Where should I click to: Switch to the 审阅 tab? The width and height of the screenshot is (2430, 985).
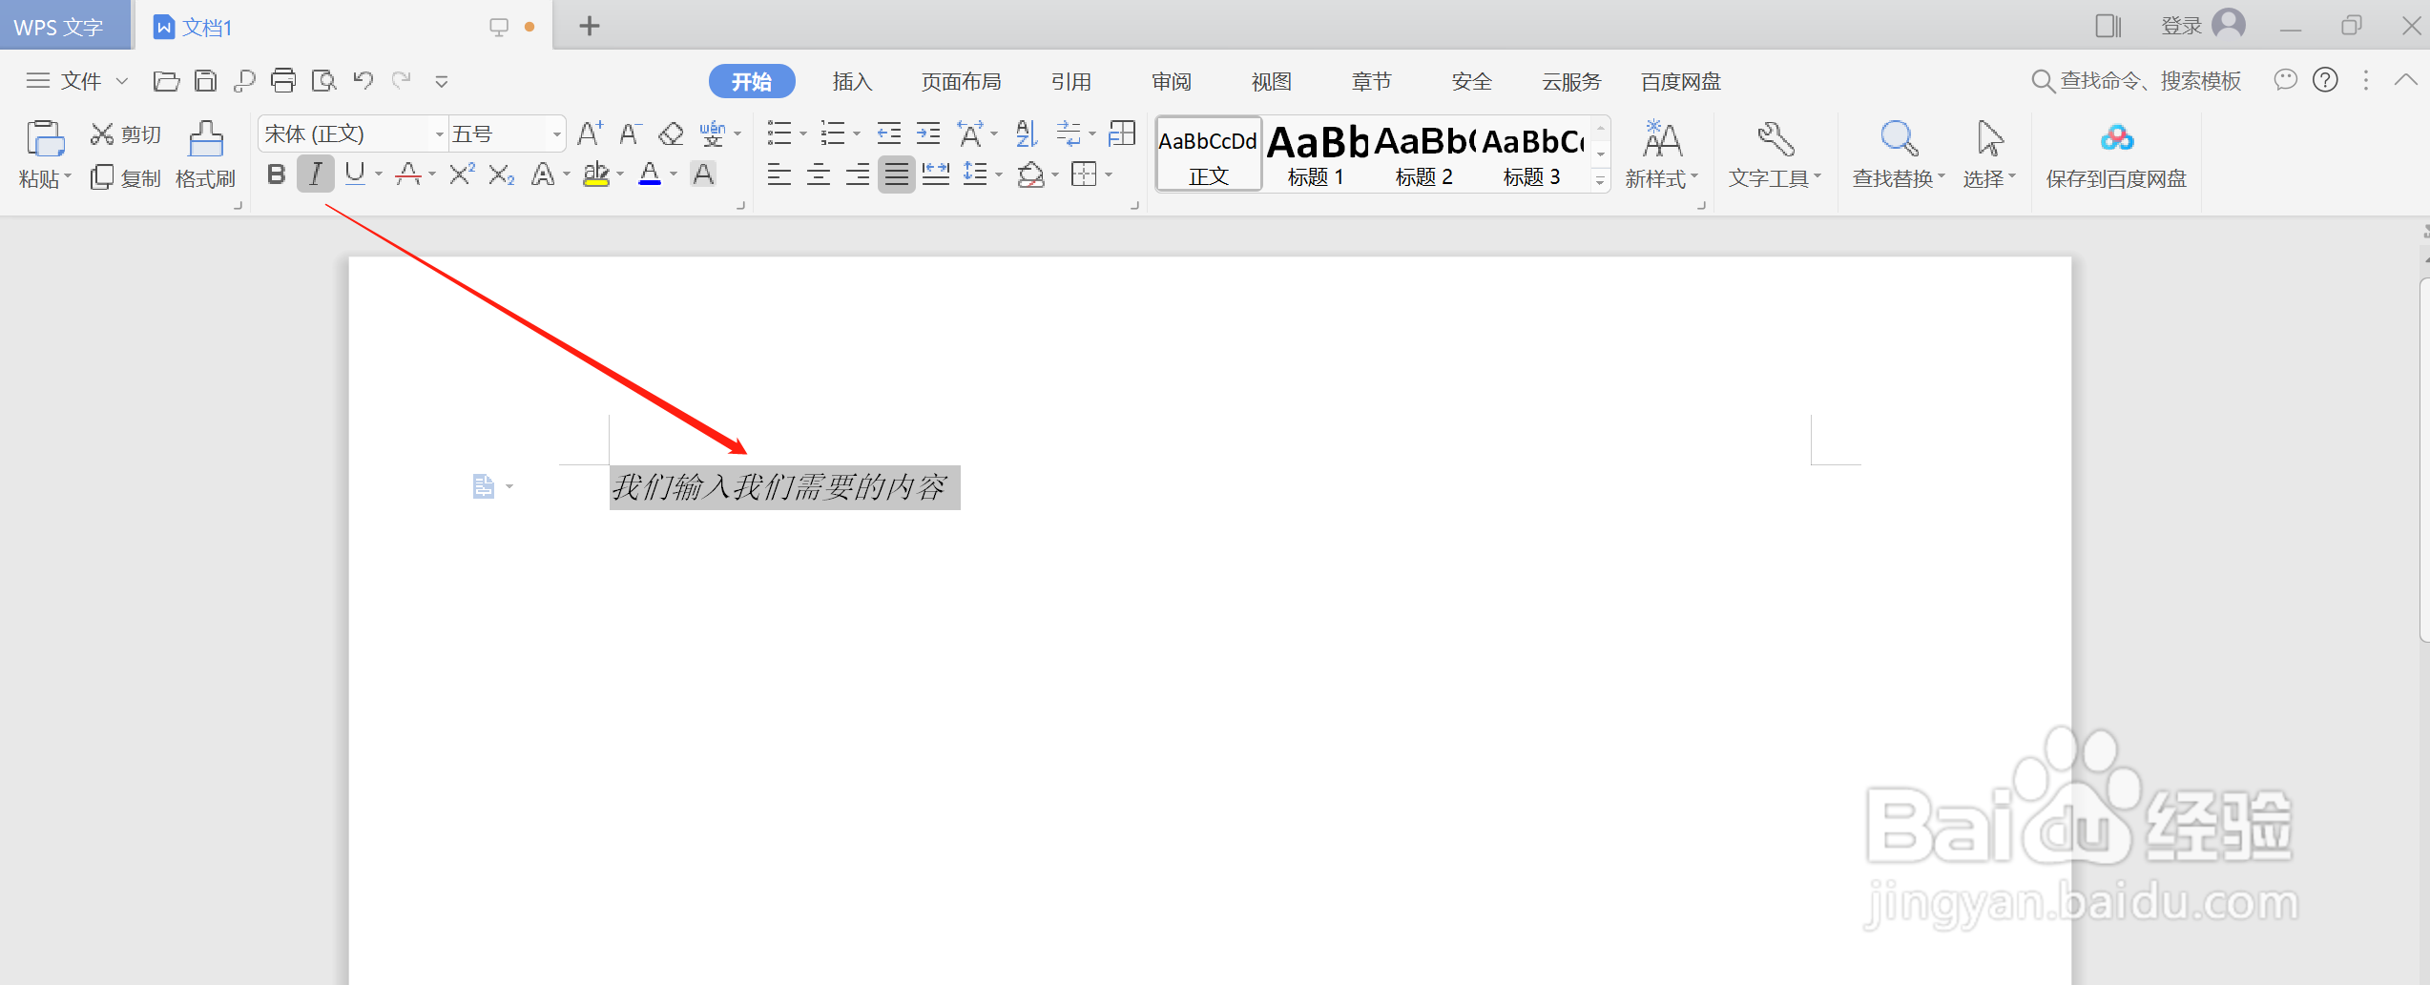click(1172, 81)
